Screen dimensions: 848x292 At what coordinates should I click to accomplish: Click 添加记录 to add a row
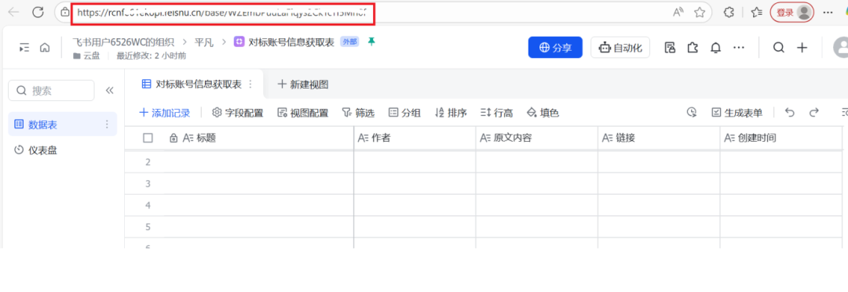(165, 113)
